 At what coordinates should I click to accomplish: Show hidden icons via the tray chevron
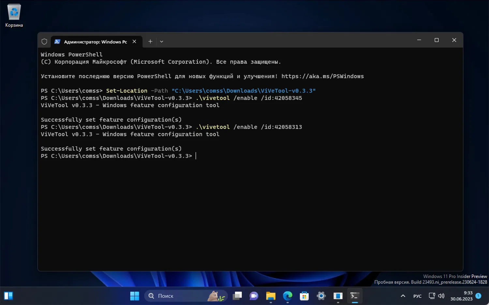[403, 296]
